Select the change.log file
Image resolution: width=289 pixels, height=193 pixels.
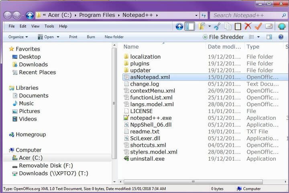pyautogui.click(x=144, y=84)
